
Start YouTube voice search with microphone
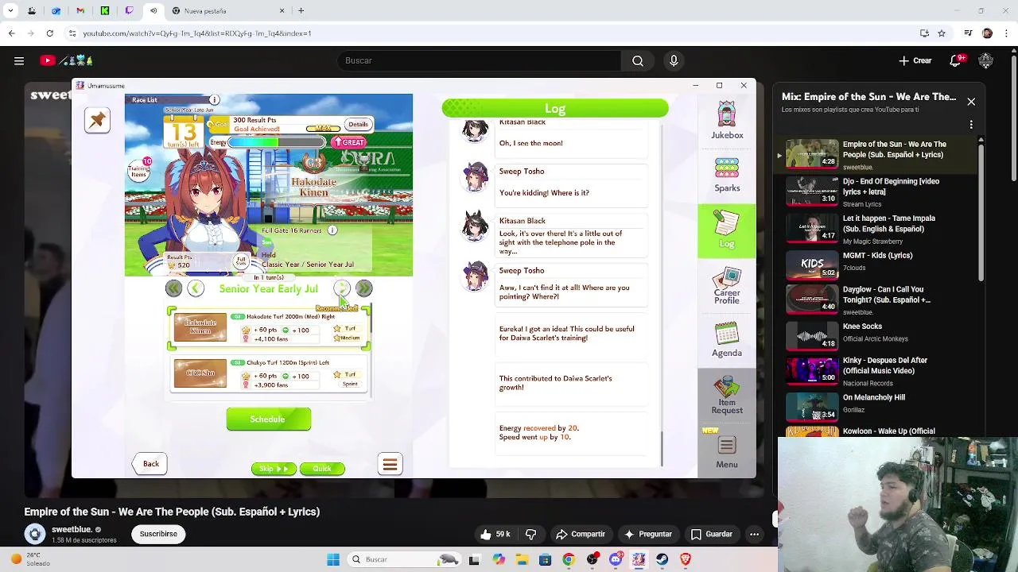[x=674, y=60]
